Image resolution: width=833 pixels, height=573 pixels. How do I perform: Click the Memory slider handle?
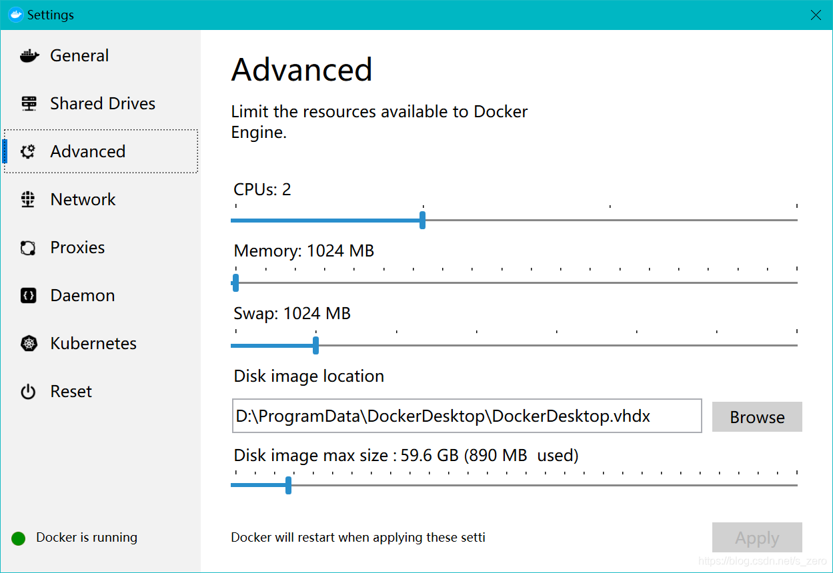click(235, 283)
